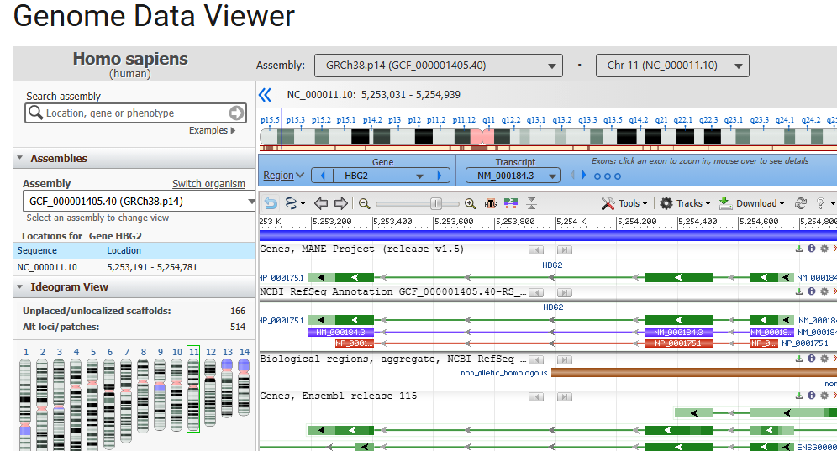Viewport: 837px width, 451px height.
Task: Click the zoom out magnifier icon
Action: pyautogui.click(x=364, y=203)
